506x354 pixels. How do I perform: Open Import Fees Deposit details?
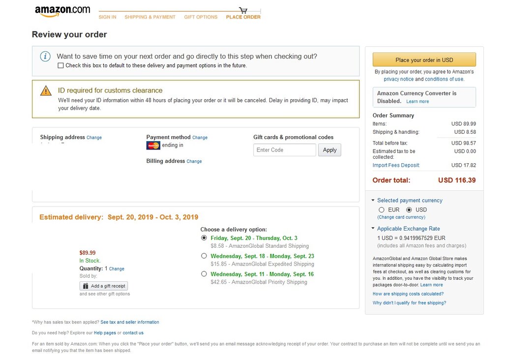[x=396, y=165]
